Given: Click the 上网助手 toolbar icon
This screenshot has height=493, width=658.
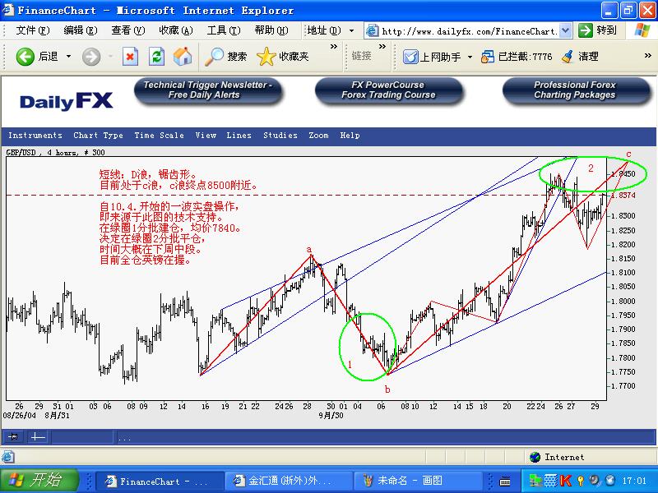Looking at the screenshot, I should coord(432,57).
